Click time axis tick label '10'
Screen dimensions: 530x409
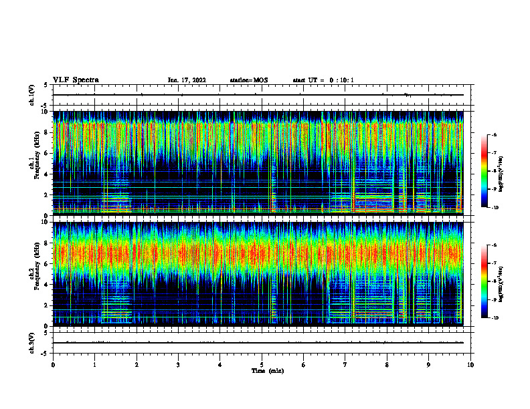pyautogui.click(x=470, y=365)
